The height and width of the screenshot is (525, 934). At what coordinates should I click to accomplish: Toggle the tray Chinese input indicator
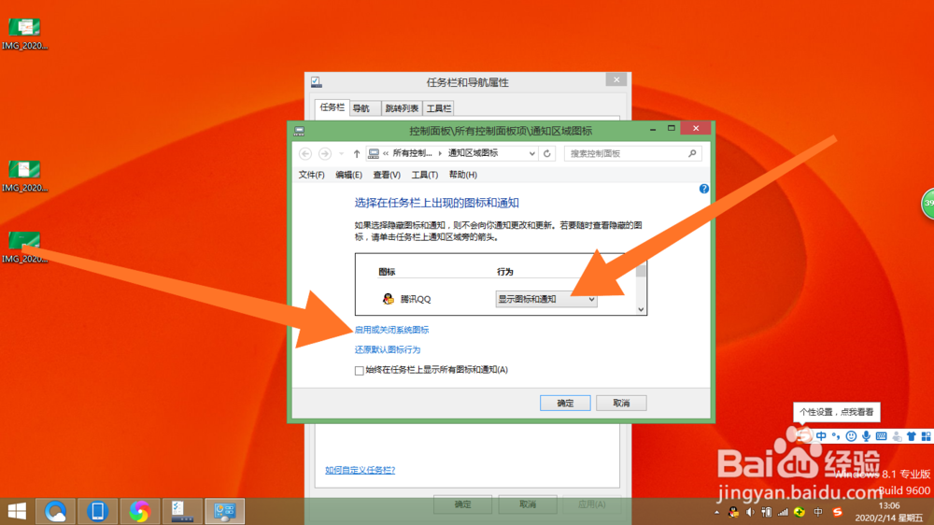tap(818, 512)
